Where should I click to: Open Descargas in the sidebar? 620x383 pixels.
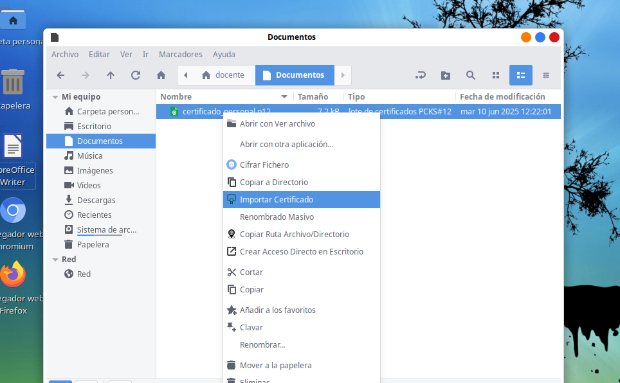click(101, 200)
